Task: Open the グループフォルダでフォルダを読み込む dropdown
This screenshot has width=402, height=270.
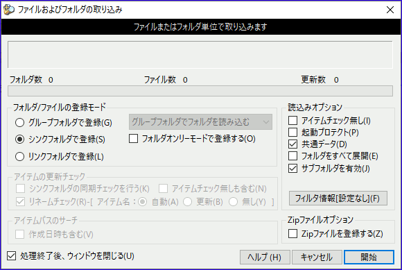Action: pos(200,122)
